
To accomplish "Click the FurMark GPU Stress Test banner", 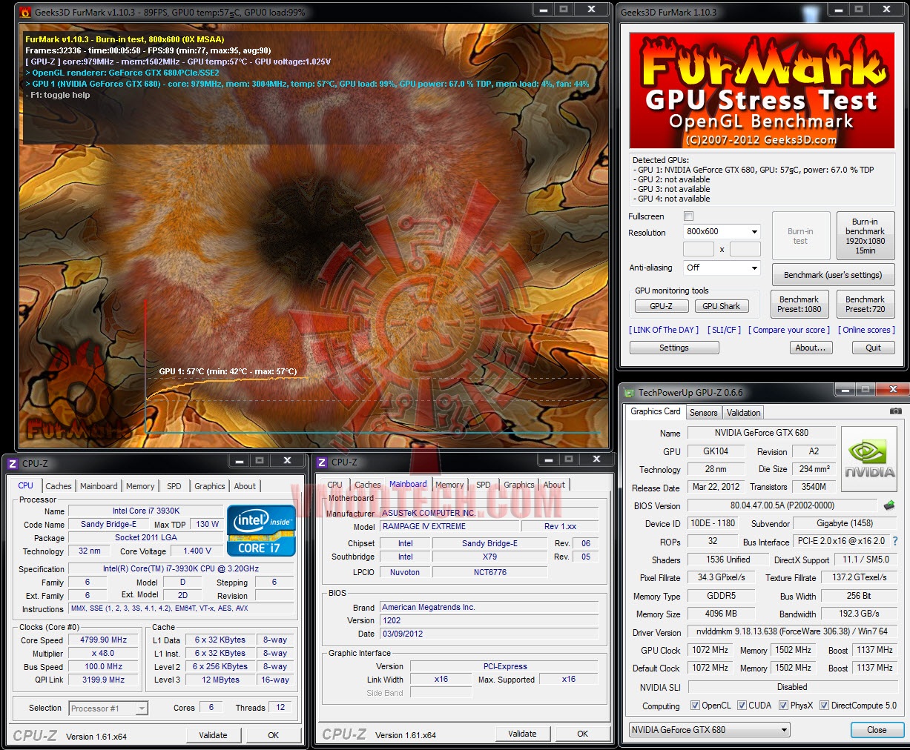I will [x=762, y=90].
